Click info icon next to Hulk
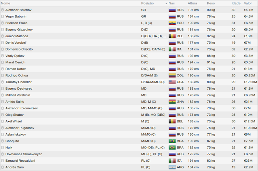This screenshot has width=258, height=171. point(3,148)
